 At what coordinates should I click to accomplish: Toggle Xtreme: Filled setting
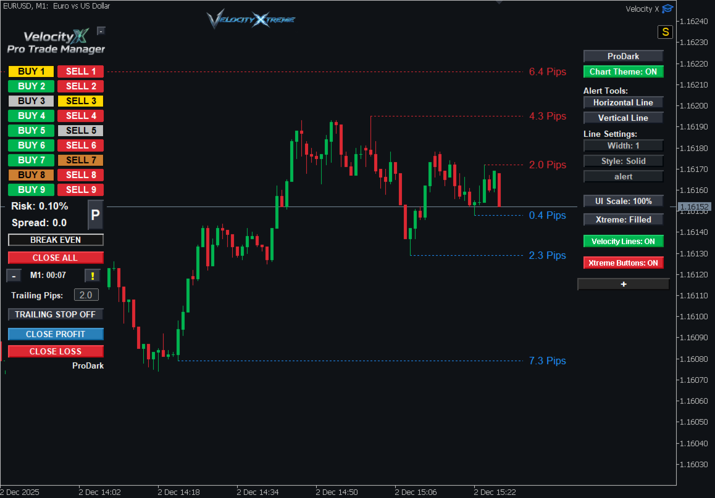click(x=624, y=220)
